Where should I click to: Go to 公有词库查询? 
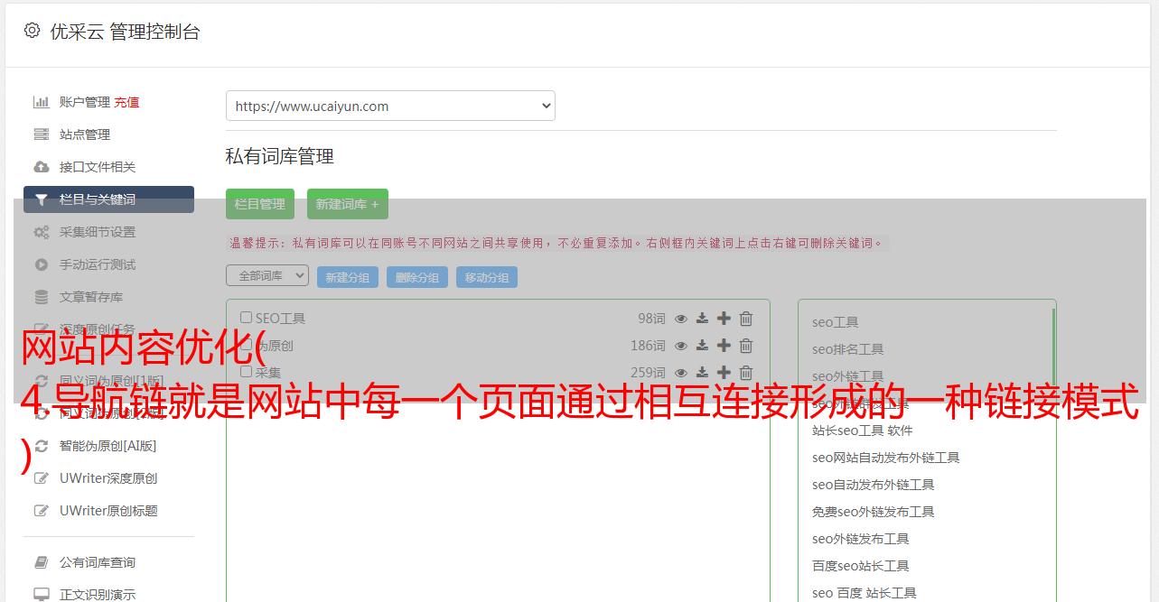(98, 562)
